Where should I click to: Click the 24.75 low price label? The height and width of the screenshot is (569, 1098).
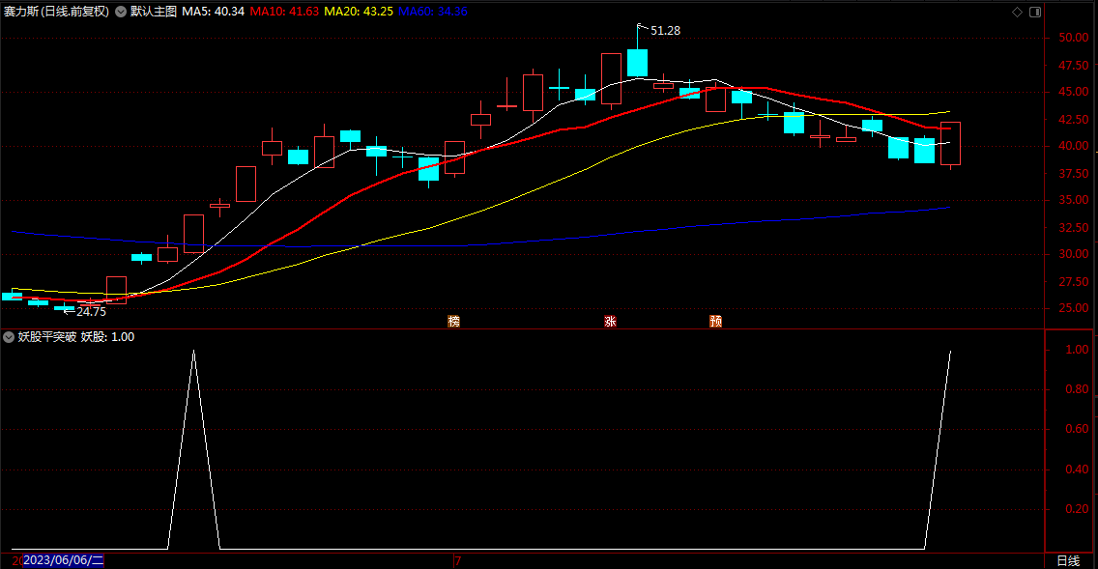point(91,312)
